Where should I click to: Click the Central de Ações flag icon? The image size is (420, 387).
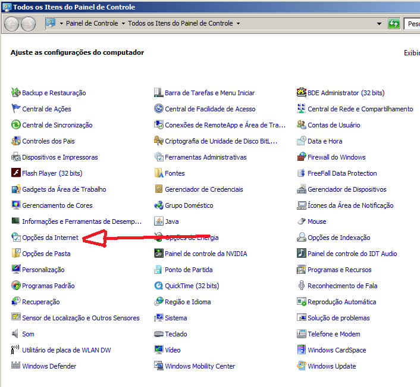point(16,108)
